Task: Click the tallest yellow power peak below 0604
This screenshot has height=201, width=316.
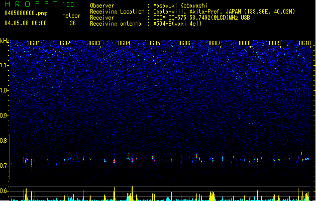Action: [x=132, y=193]
